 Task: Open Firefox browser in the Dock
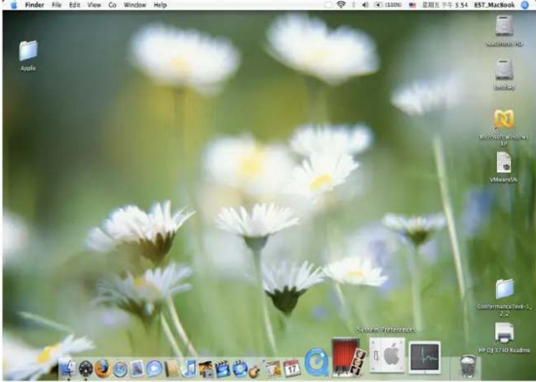coord(103,369)
